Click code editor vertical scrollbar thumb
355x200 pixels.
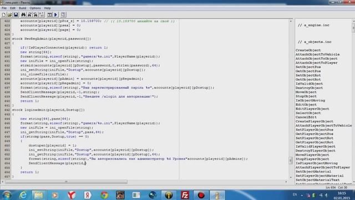click(291, 161)
